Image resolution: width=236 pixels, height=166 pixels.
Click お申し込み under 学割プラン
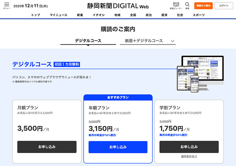[x=189, y=147]
